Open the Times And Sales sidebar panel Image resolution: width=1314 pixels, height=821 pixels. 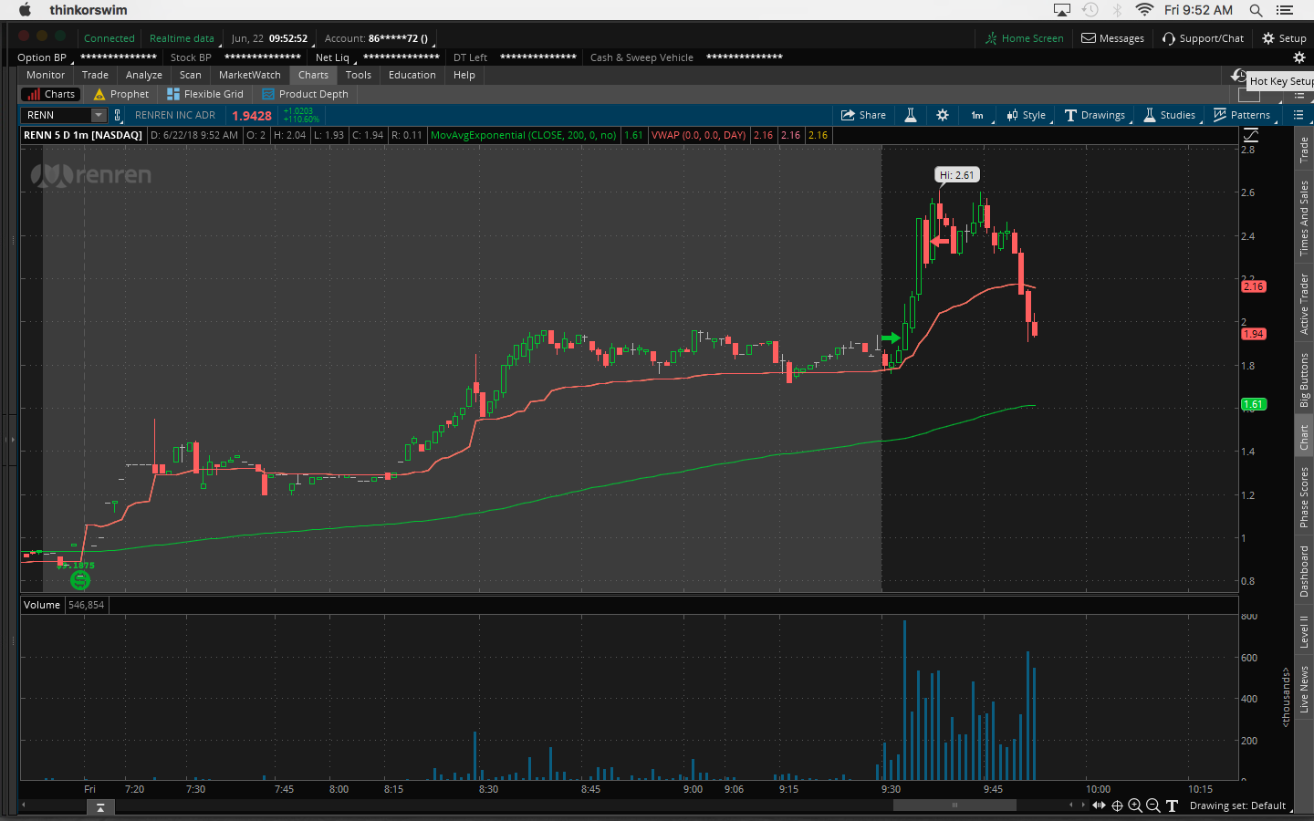point(1304,218)
